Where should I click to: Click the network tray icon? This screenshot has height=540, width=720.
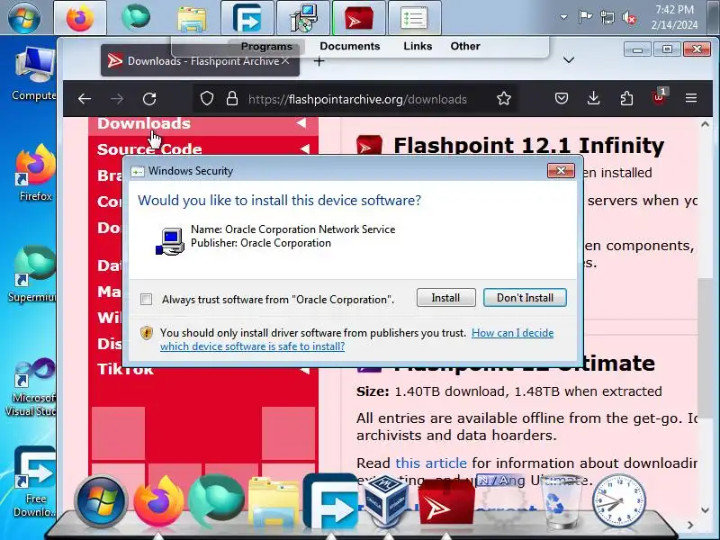pyautogui.click(x=607, y=17)
